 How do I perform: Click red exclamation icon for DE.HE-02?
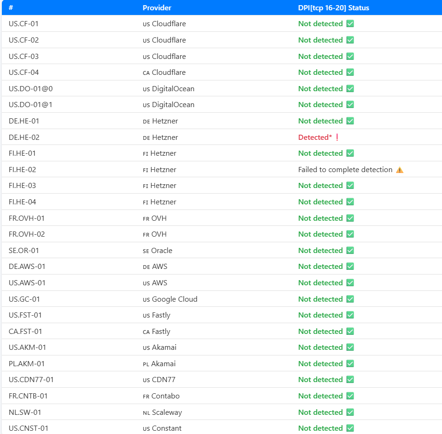click(x=337, y=137)
